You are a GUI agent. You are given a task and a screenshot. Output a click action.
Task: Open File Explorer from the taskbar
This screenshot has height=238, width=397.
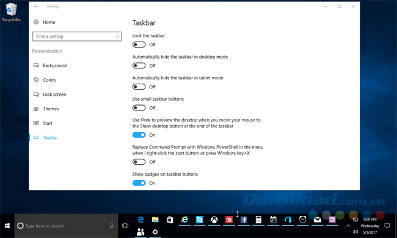tap(155, 220)
